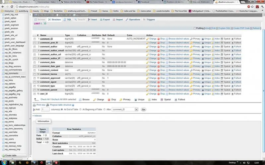Click the Windows Start orb on taskbar
The image size is (265, 165).
pos(4,162)
